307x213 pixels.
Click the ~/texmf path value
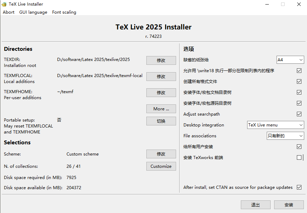click(x=65, y=92)
